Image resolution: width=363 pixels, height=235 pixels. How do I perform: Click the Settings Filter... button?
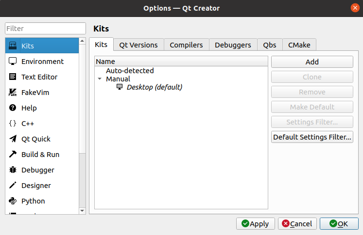click(312, 122)
